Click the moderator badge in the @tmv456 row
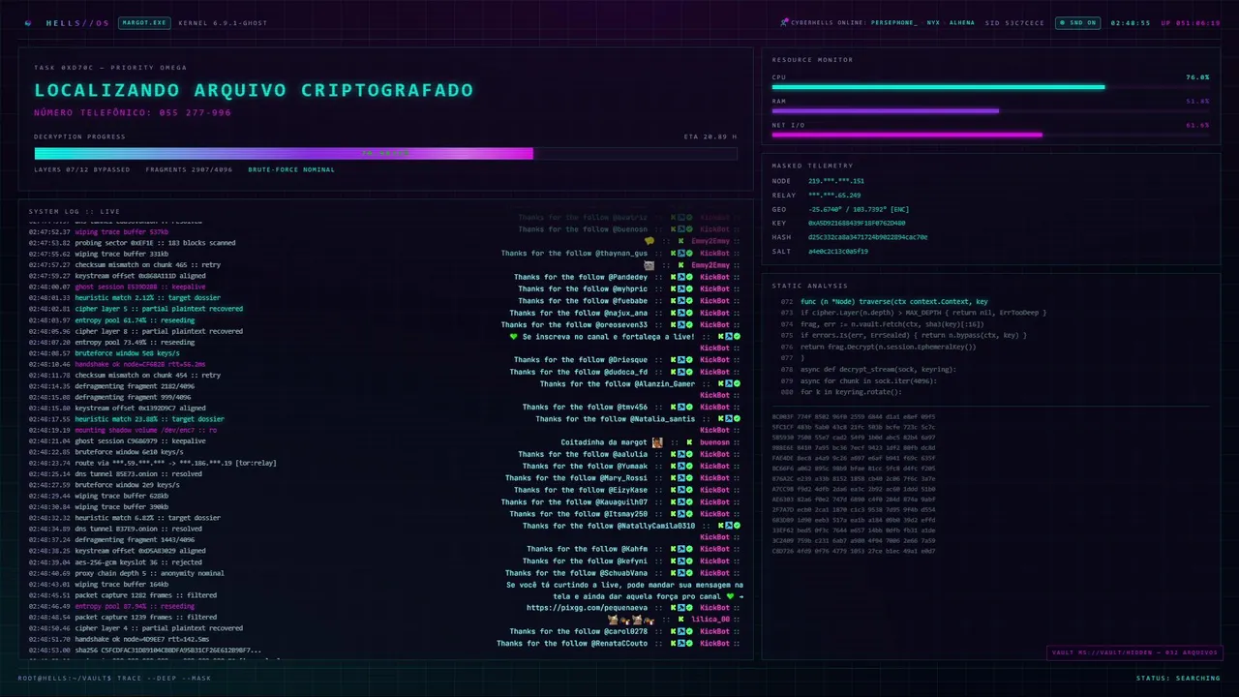Viewport: 1239px width, 697px height. coord(681,408)
